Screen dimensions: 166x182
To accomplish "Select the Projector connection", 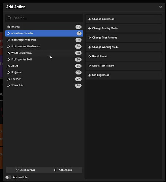I will pos(44,73).
